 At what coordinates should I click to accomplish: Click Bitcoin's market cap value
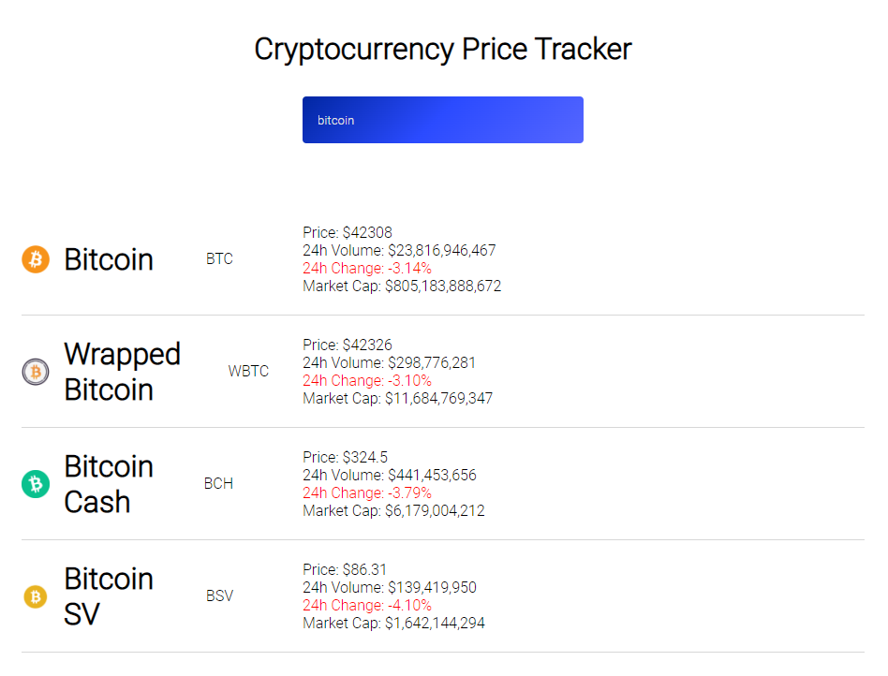coord(401,286)
